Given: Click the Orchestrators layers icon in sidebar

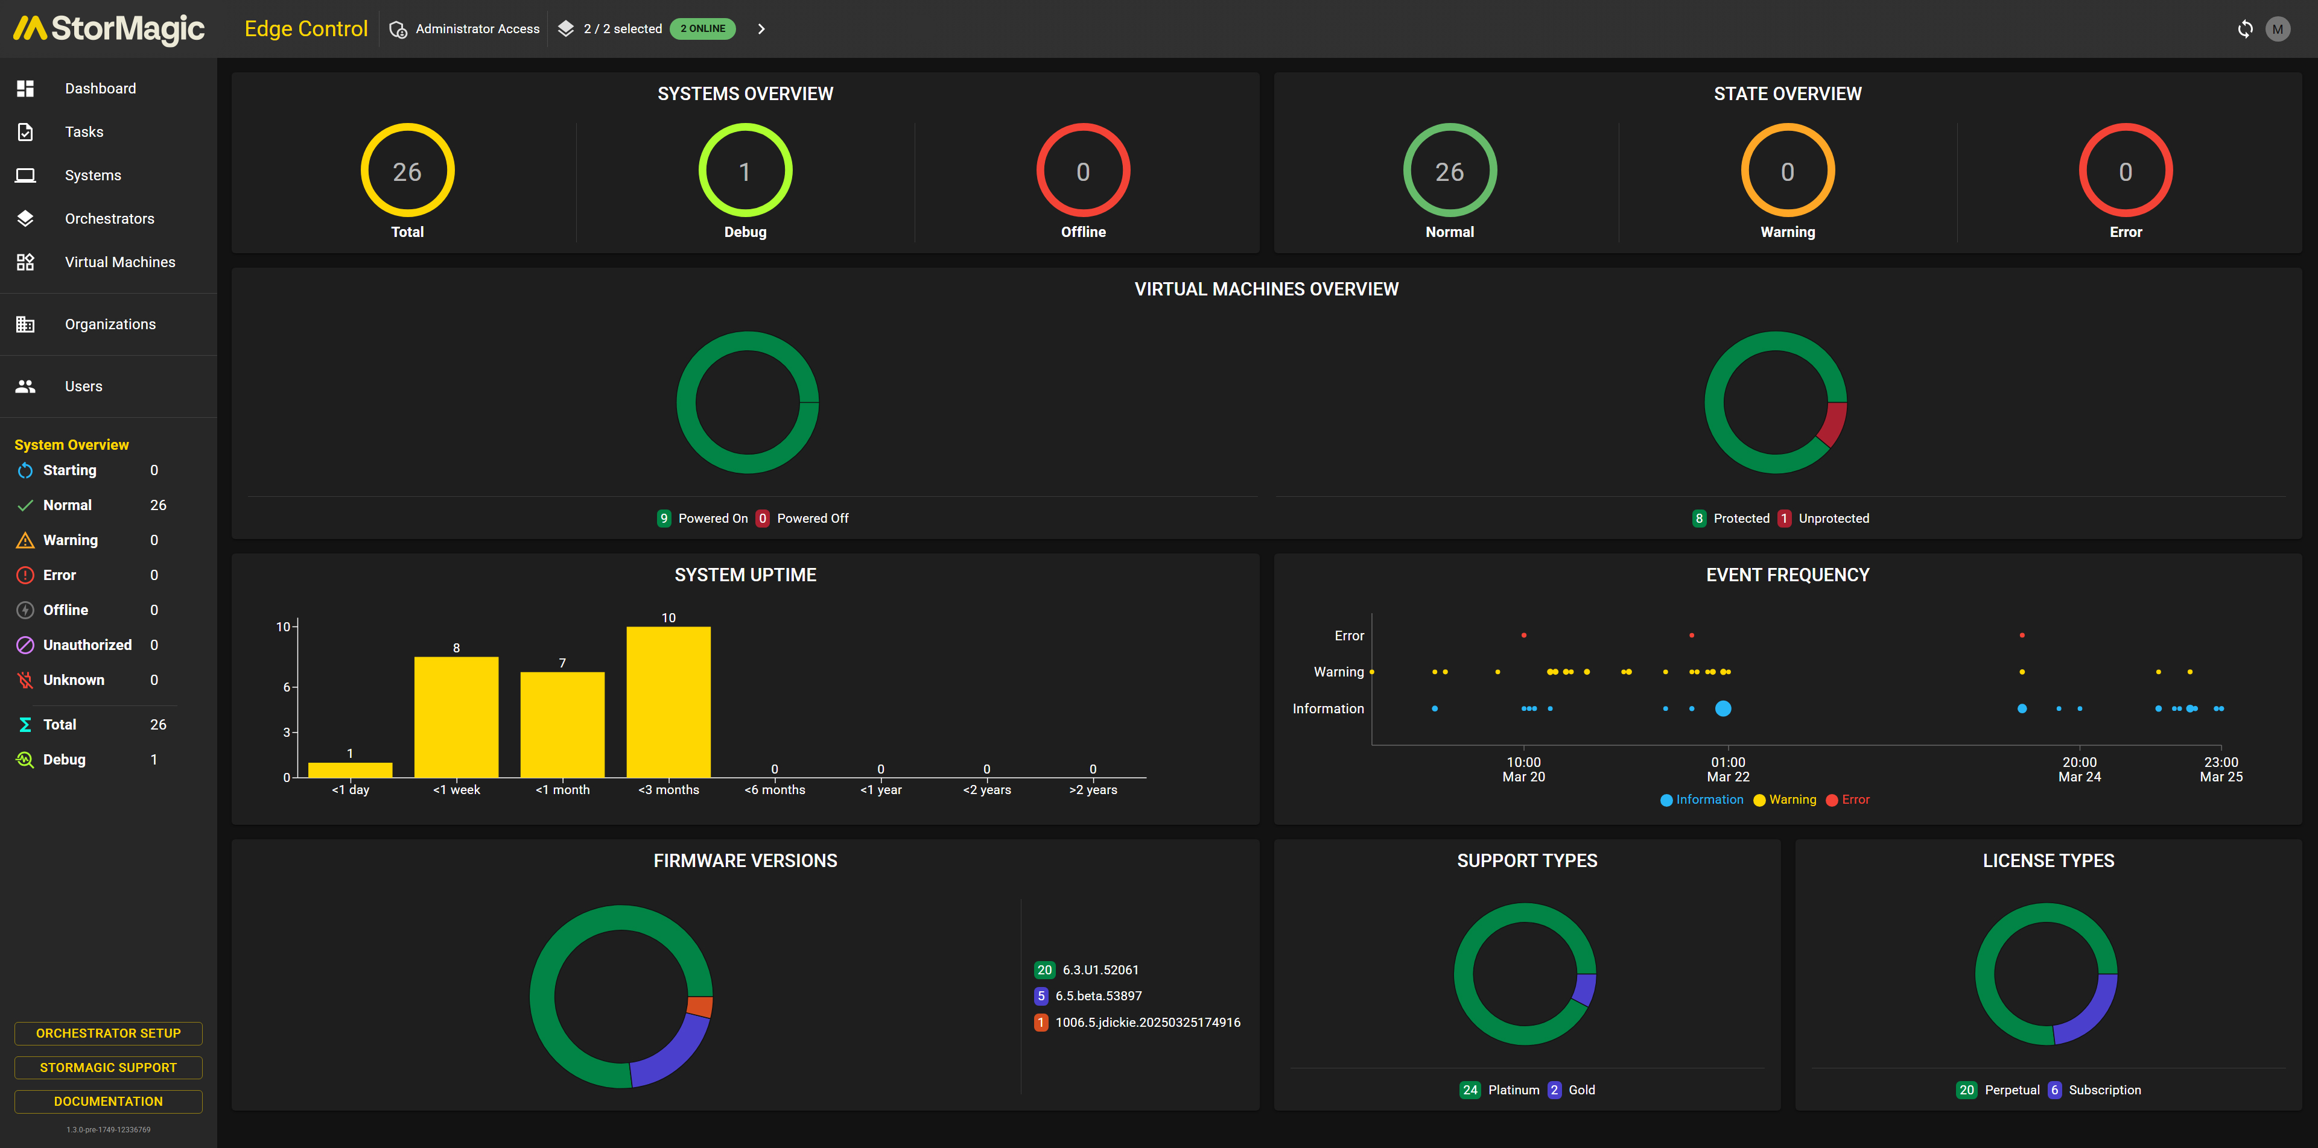Looking at the screenshot, I should pos(25,218).
